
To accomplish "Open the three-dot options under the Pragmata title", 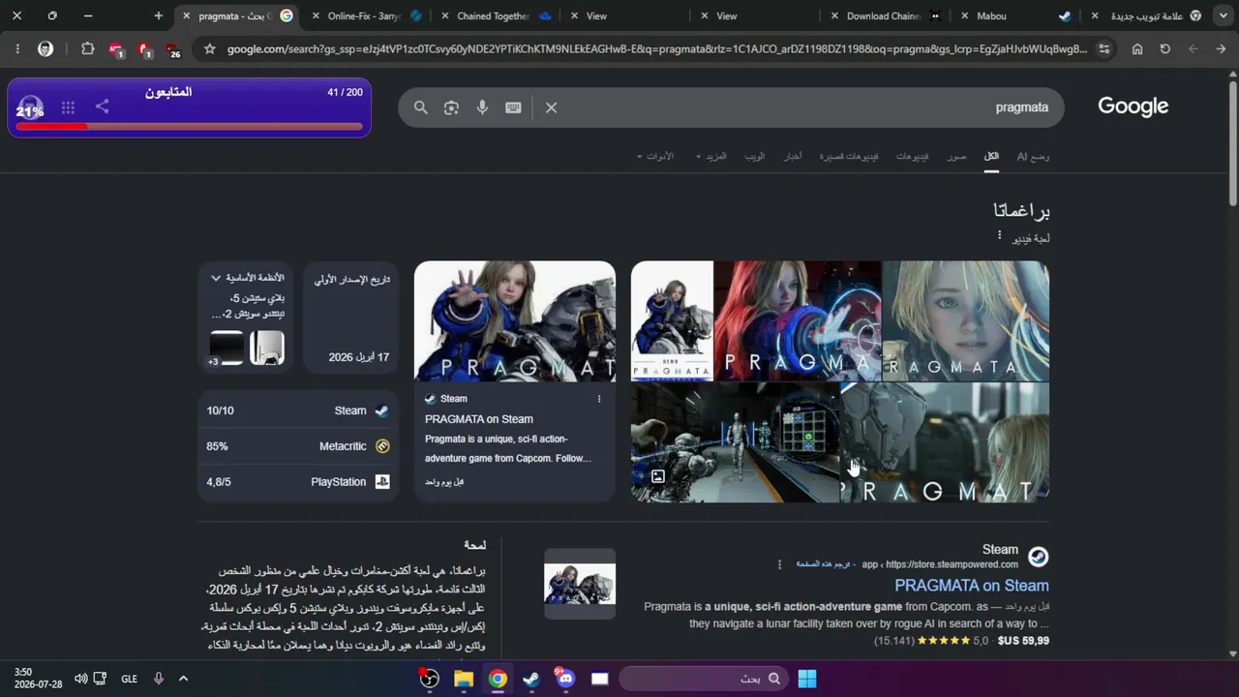I will (x=999, y=236).
